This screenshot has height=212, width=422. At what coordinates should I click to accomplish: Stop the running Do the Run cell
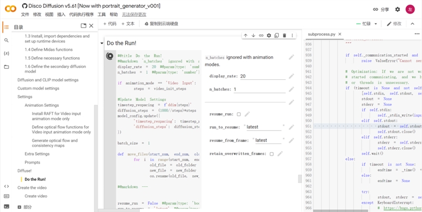[110, 56]
